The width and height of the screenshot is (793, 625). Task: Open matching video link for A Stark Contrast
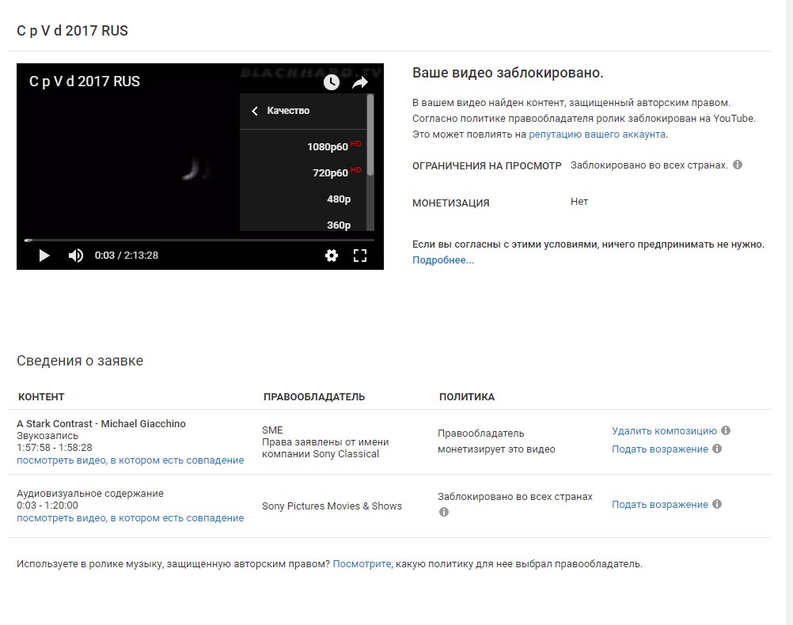coord(130,460)
